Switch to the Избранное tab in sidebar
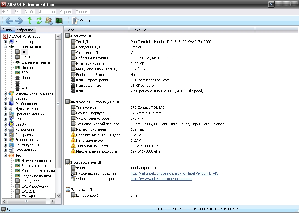The width and height of the screenshot is (299, 213). 25,30
